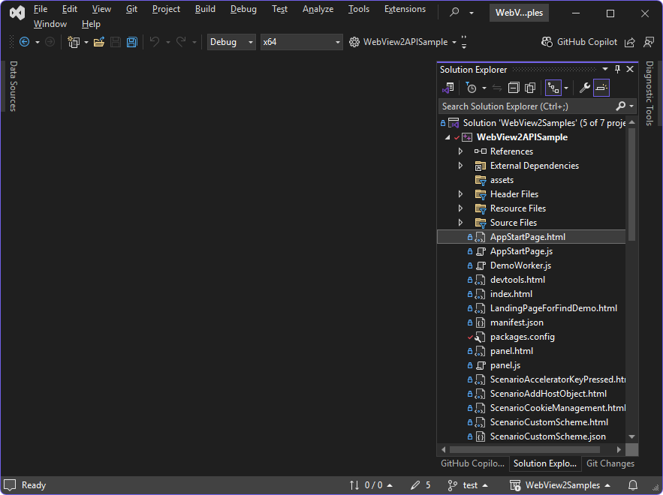
Task: Switch to the Git Changes tab
Action: tap(610, 463)
